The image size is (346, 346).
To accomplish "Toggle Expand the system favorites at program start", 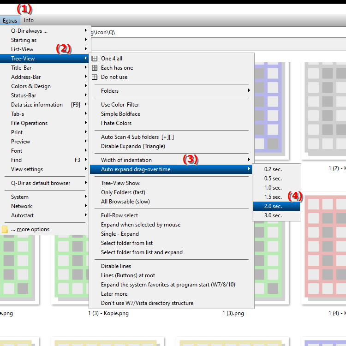I will [172, 285].
